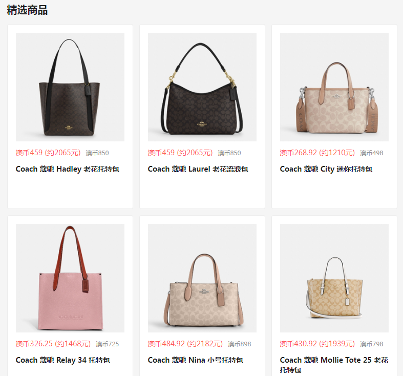The height and width of the screenshot is (376, 403).
Task: Click the Coach 蔻驰 Laurel 老花流浪包 title
Action: [x=198, y=169]
